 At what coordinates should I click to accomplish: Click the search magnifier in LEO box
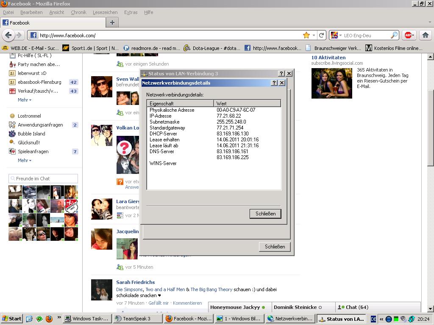(x=394, y=35)
